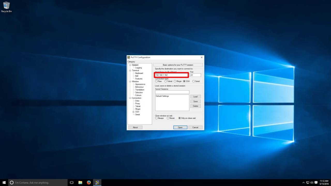Select Default Settings in saved sessions list
The image size is (331, 186).
tap(162, 96)
